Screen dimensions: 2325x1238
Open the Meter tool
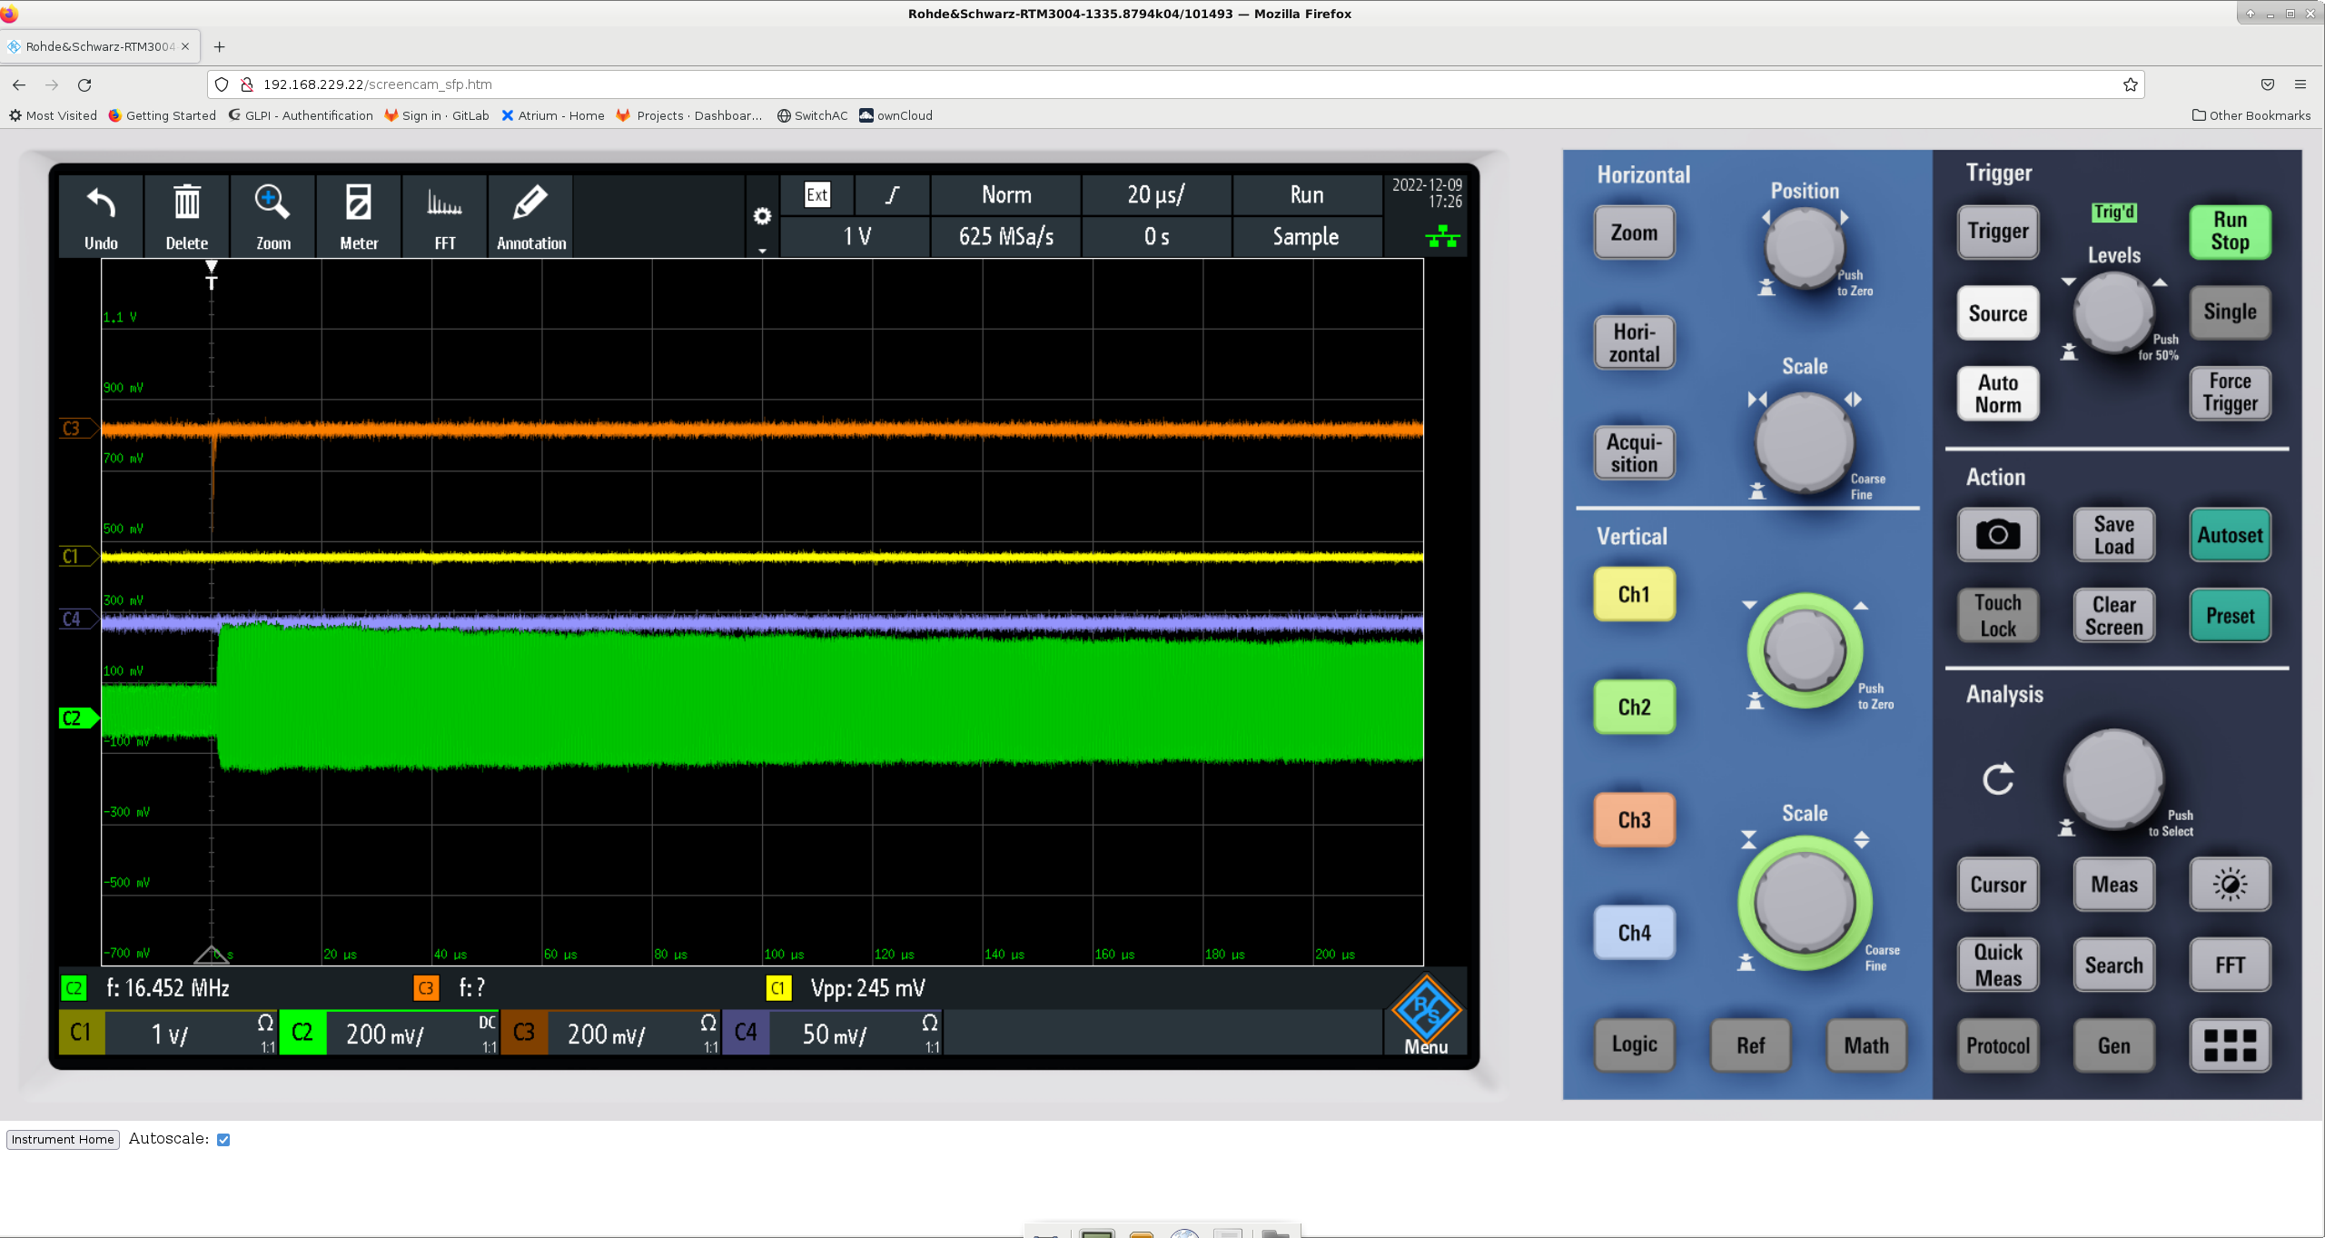(x=358, y=204)
